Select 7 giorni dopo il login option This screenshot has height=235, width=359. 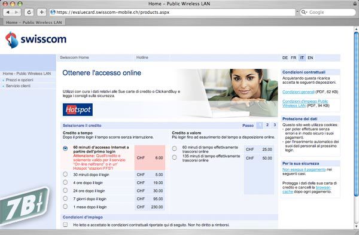[65, 199]
